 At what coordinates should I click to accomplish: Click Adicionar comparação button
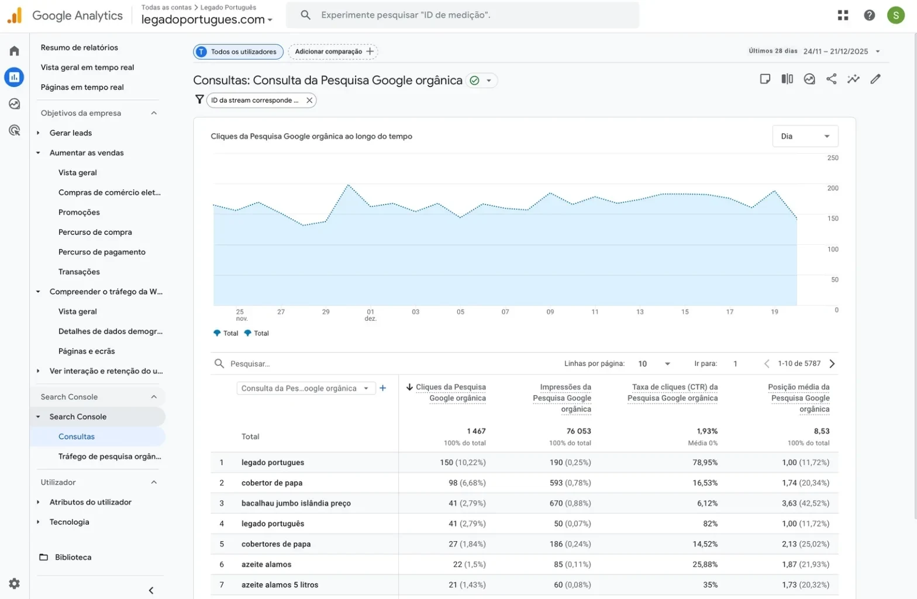pyautogui.click(x=333, y=51)
